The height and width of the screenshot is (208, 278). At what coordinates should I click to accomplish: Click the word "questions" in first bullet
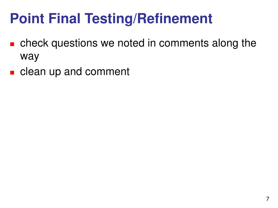(74, 44)
